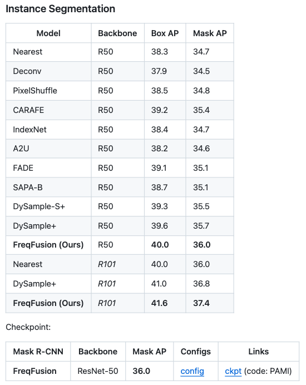Click the Mask R-CNN header cell
The width and height of the screenshot is (306, 385).
(38, 352)
